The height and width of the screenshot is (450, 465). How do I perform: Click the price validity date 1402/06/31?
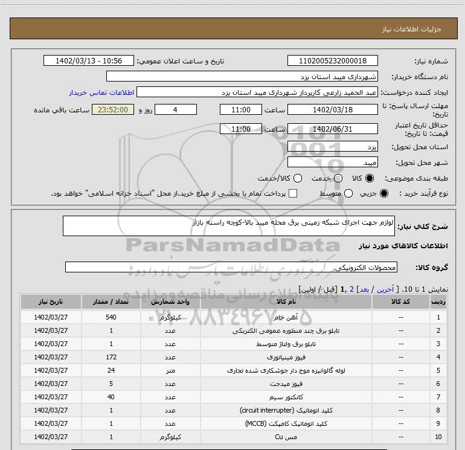tap(332, 129)
